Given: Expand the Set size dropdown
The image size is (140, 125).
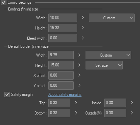Looking at the screenshot, I should point(104,65).
